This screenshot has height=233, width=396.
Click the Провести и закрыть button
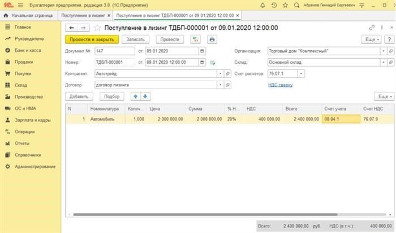pos(92,39)
